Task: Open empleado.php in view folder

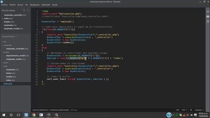Action: [x=12, y=69]
